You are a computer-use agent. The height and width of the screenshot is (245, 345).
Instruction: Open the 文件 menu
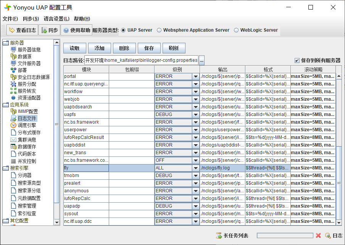[11, 18]
